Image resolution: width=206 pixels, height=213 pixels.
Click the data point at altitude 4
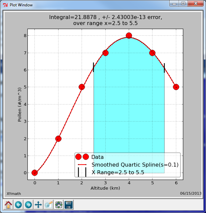(x=129, y=36)
